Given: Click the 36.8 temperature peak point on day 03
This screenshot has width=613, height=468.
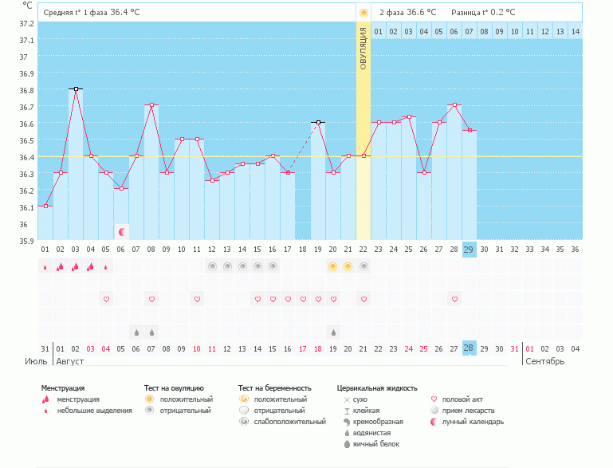Looking at the screenshot, I should [76, 89].
